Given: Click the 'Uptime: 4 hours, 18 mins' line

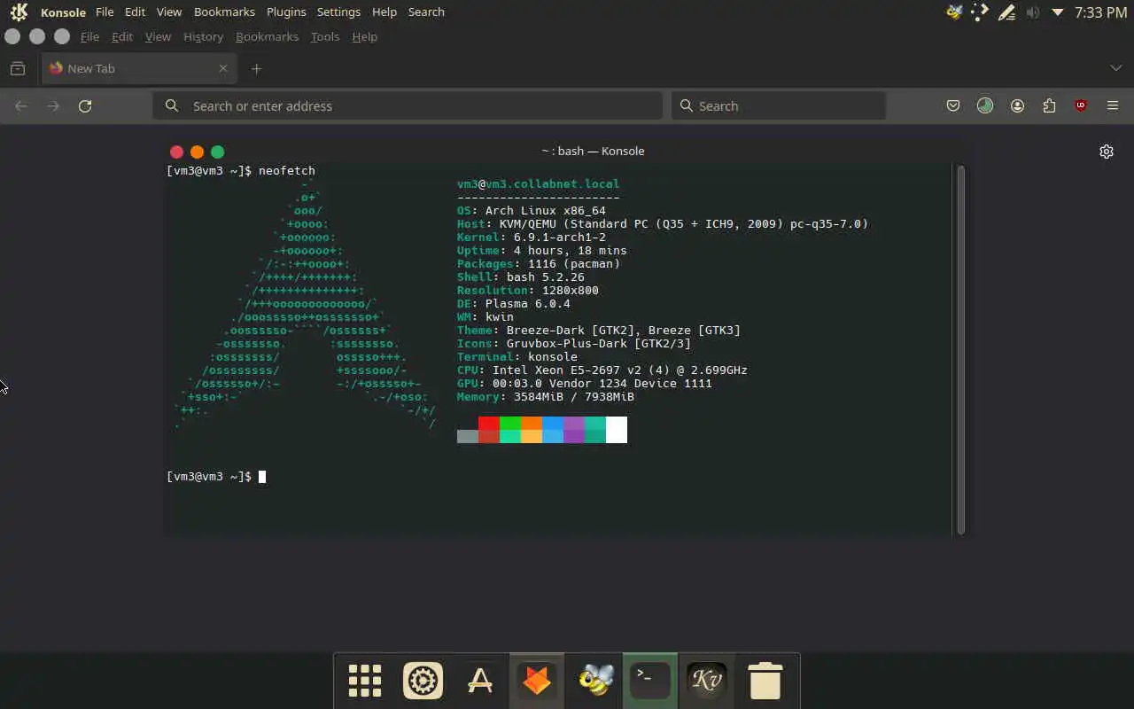Looking at the screenshot, I should pos(542,250).
